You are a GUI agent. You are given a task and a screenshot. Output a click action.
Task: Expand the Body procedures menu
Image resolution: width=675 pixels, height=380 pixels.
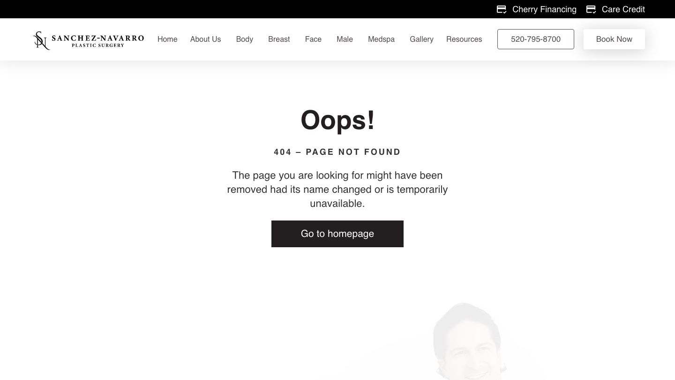[244, 39]
